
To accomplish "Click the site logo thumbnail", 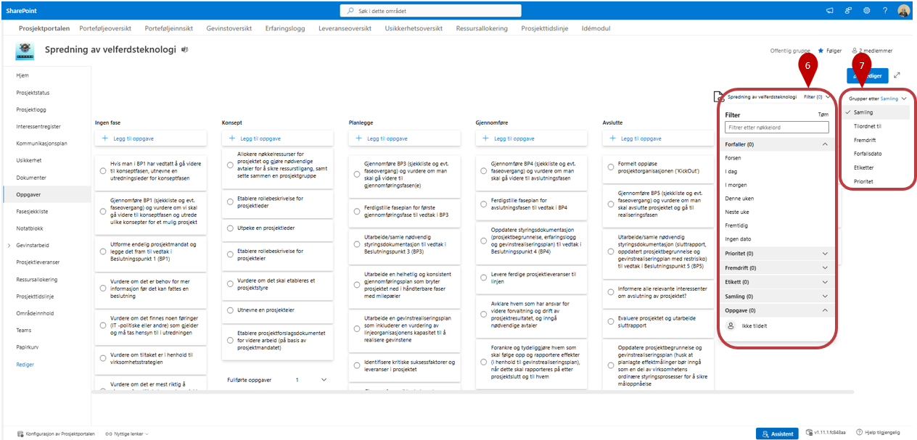I will click(x=26, y=50).
